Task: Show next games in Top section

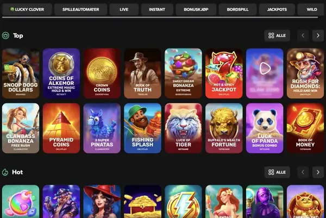Action: point(318,35)
